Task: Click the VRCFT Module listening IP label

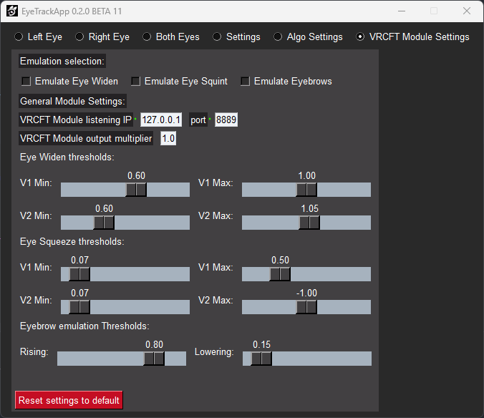Action: [76, 120]
